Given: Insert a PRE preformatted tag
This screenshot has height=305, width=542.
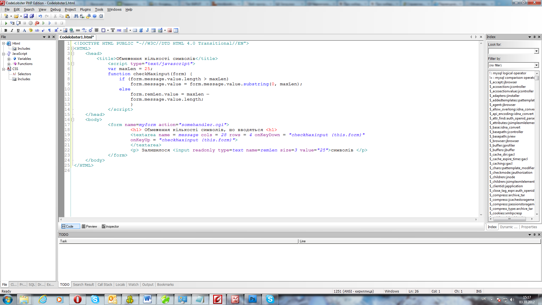Looking at the screenshot, I should click(119, 30).
